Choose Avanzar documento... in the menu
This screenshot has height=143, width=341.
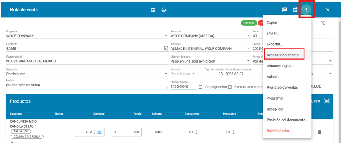tap(287, 55)
